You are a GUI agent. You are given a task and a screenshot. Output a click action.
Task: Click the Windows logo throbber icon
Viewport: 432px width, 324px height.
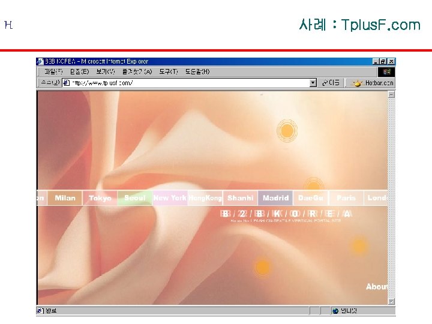click(386, 72)
